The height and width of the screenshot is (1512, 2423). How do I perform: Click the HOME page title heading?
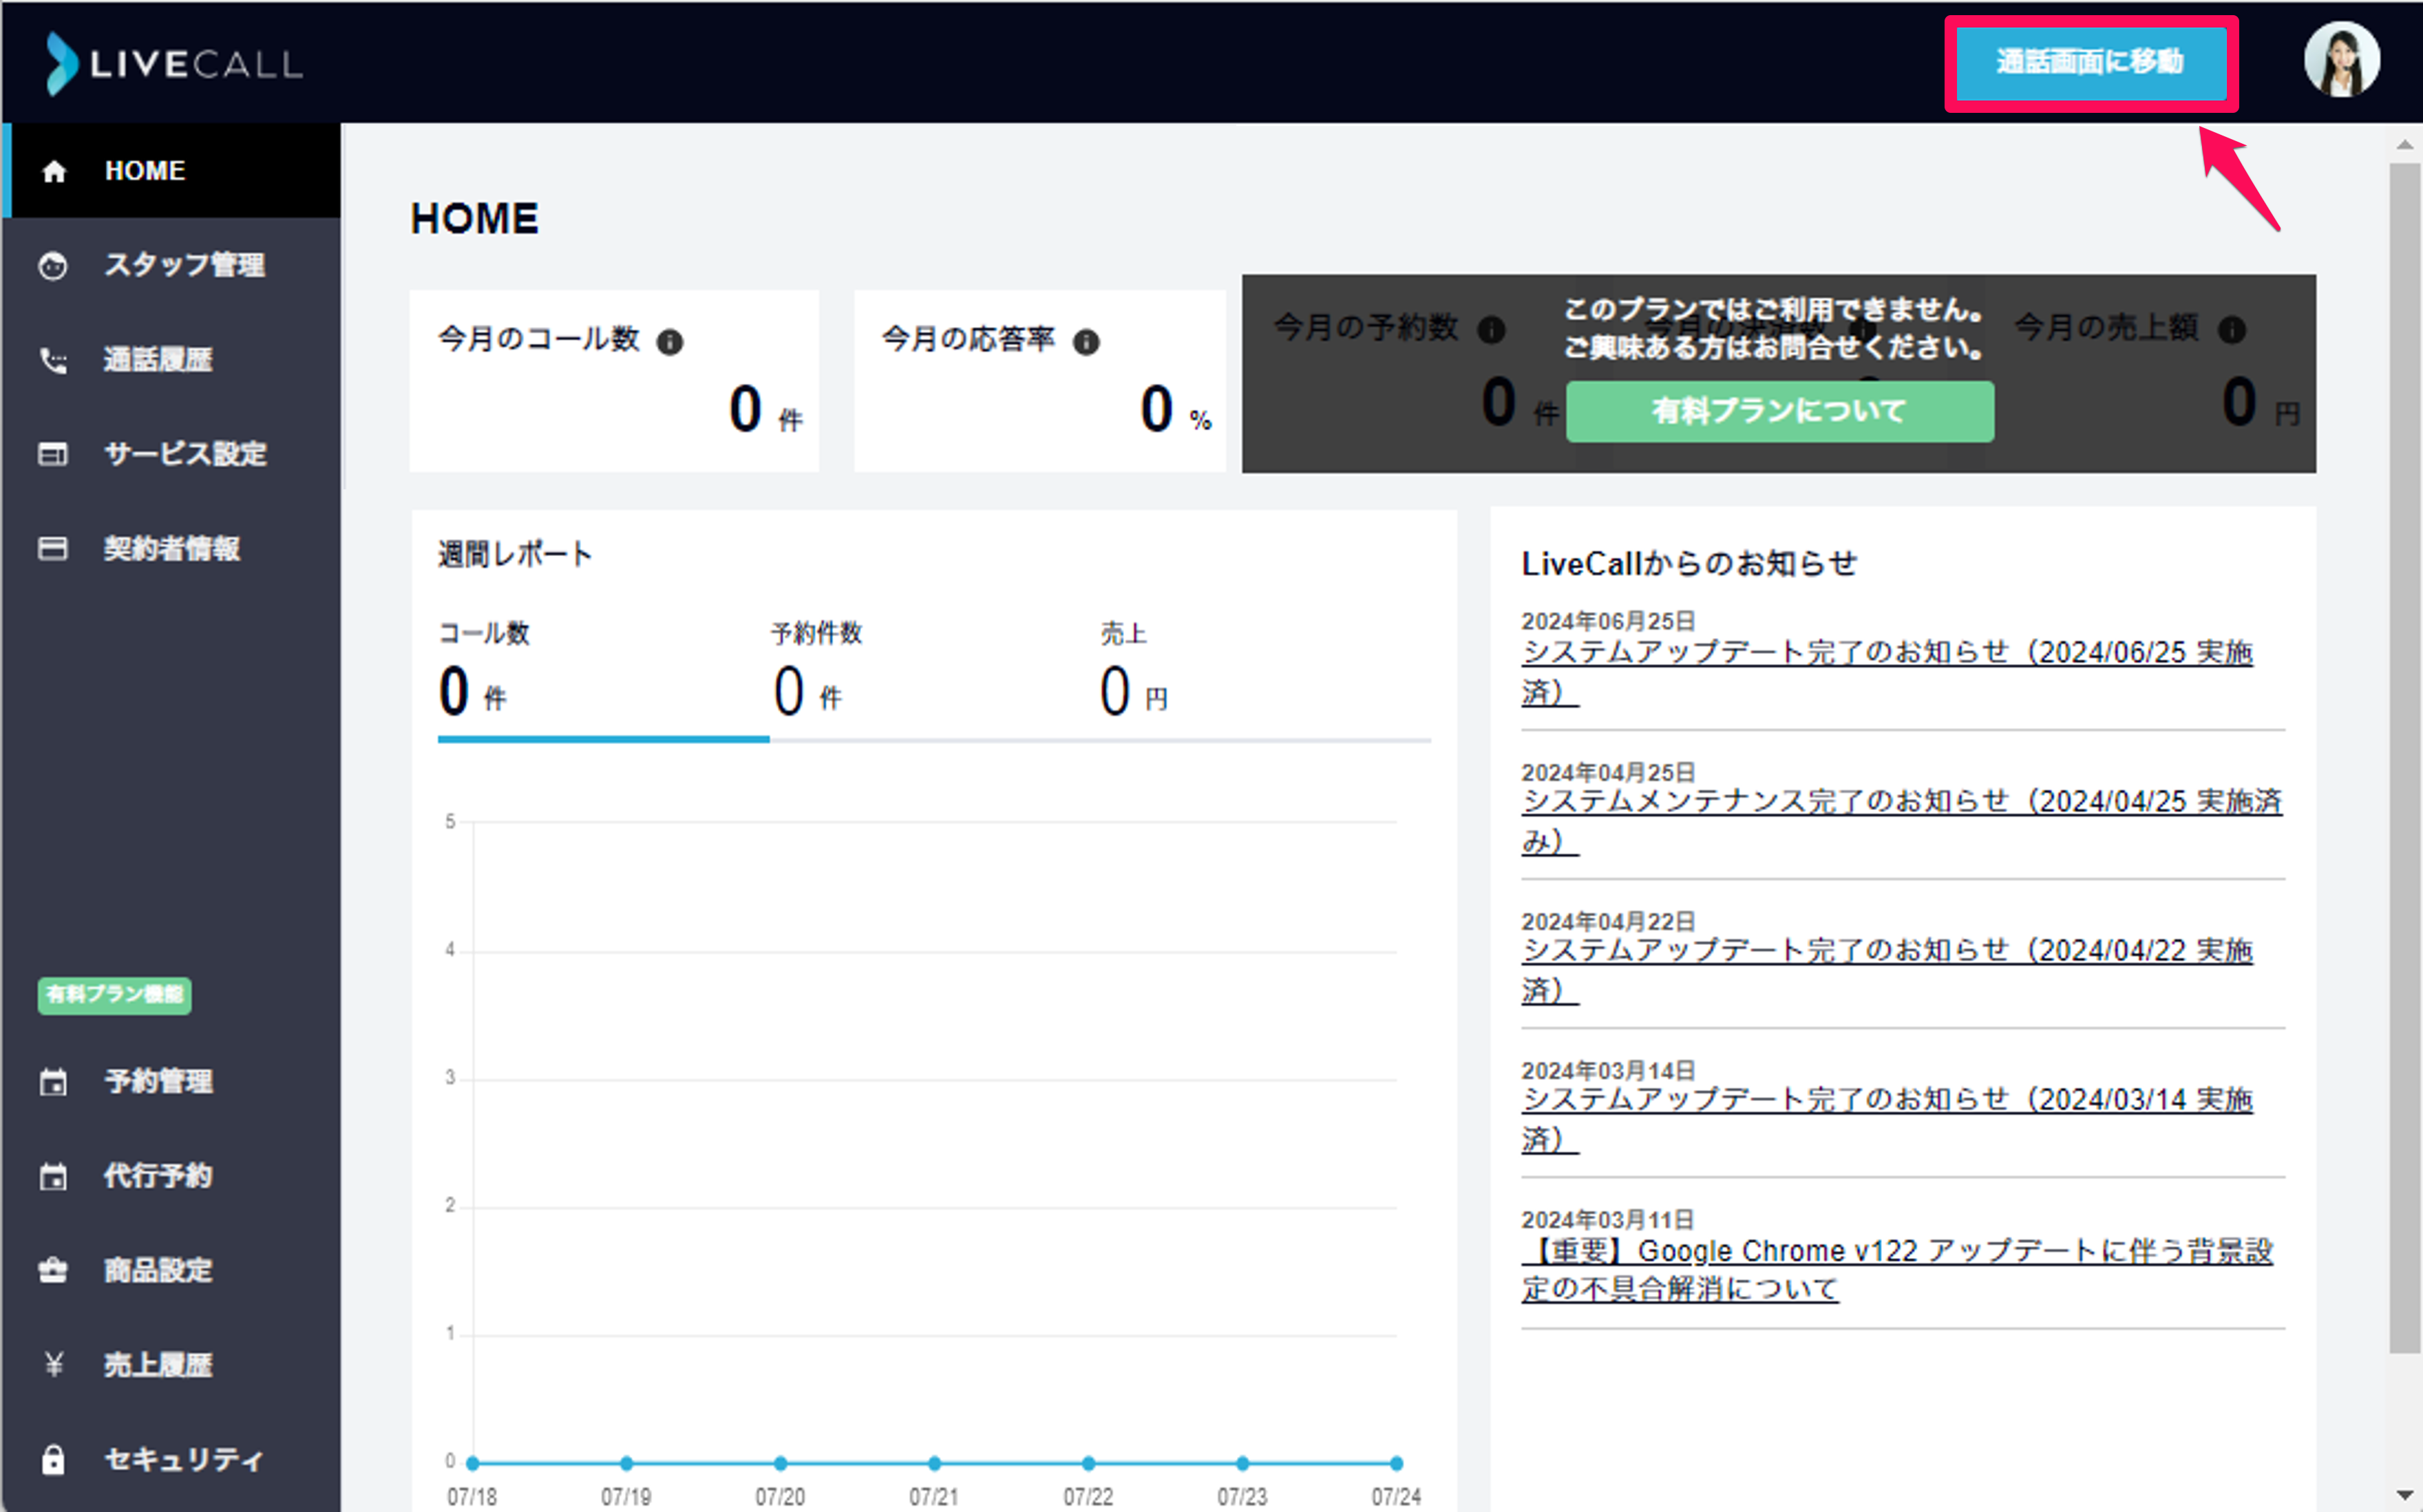tap(475, 219)
